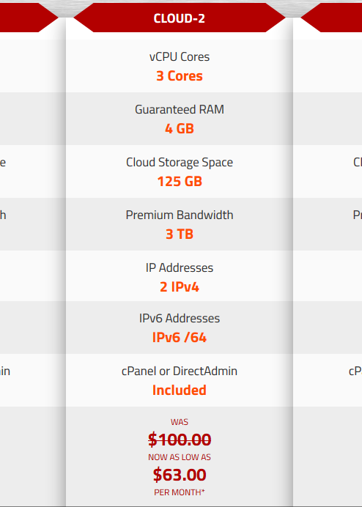
Task: Click the Guaranteed RAM label
Action: (180, 110)
